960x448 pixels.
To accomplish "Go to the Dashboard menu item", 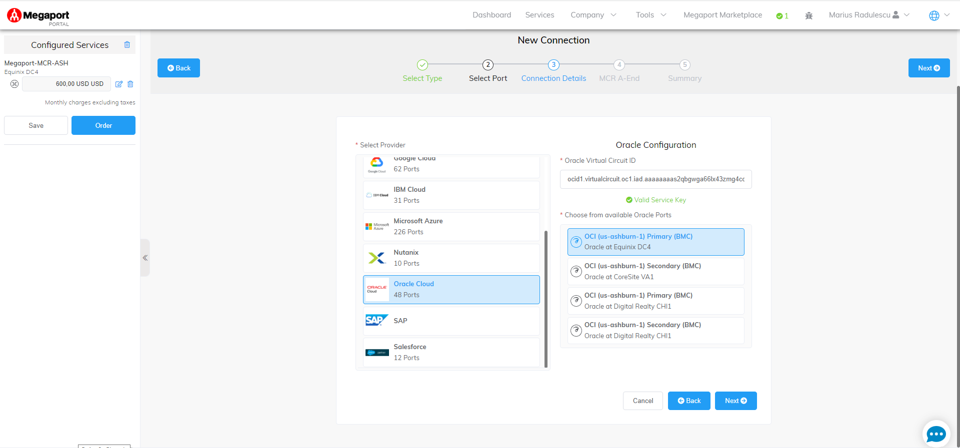I will (491, 15).
